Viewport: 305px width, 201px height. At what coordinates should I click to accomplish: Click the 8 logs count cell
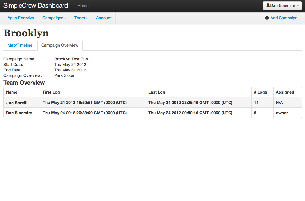(x=262, y=113)
